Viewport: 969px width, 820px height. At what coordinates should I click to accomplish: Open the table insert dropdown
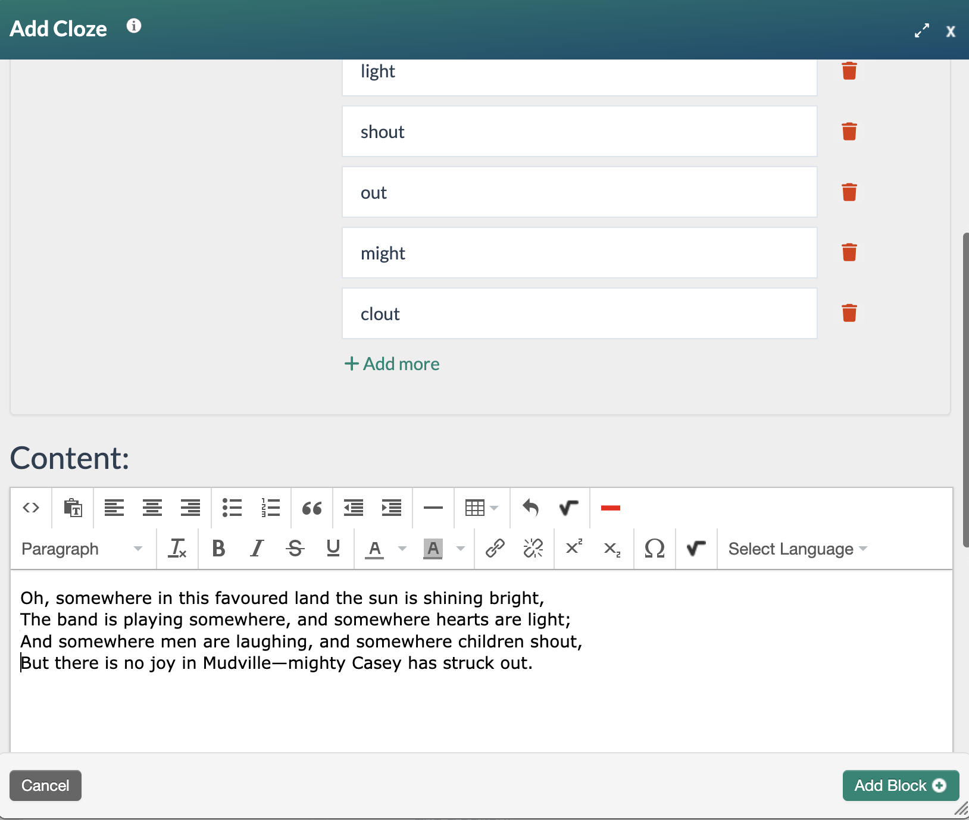[482, 508]
